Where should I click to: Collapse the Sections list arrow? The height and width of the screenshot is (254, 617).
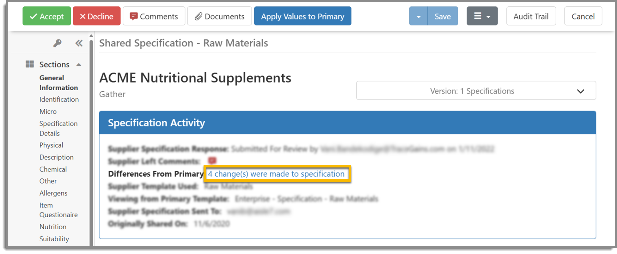[79, 65]
